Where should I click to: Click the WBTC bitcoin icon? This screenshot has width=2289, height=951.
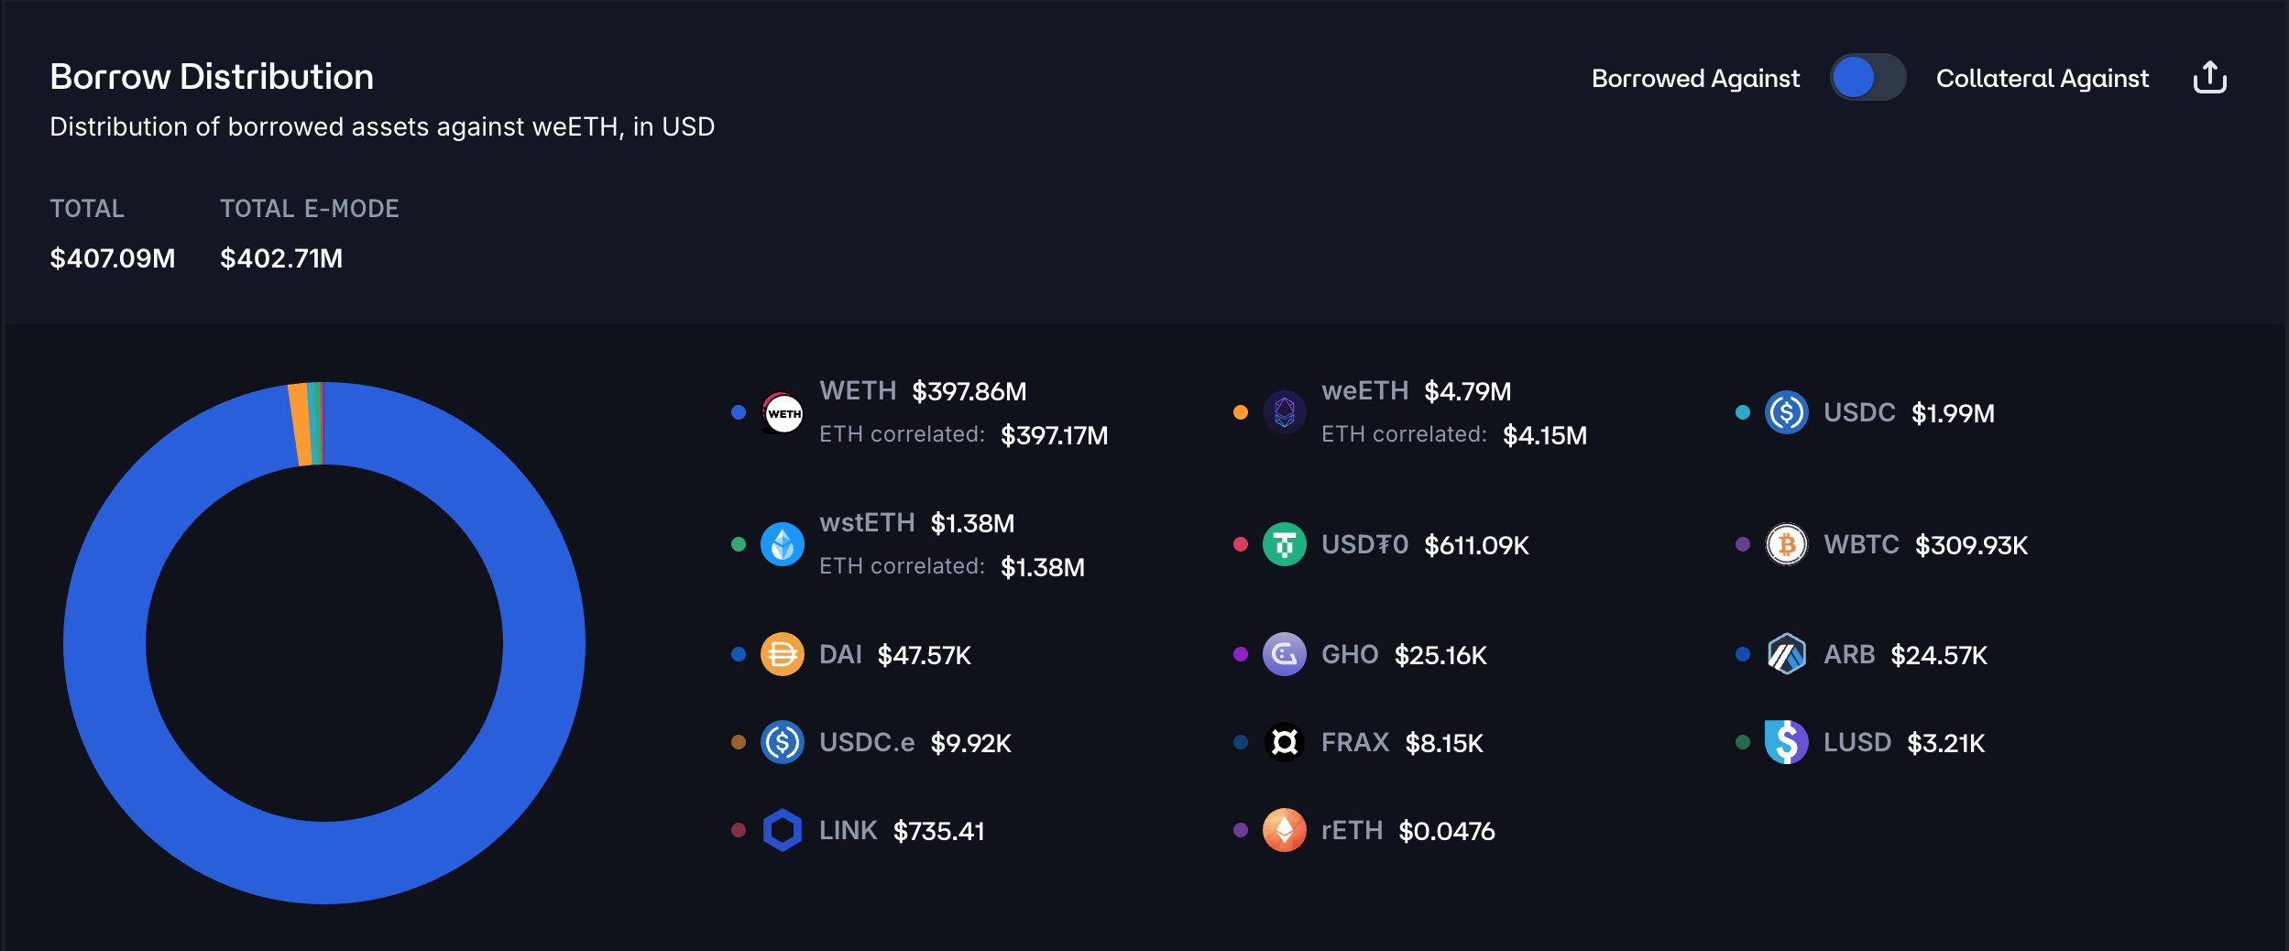1786,545
